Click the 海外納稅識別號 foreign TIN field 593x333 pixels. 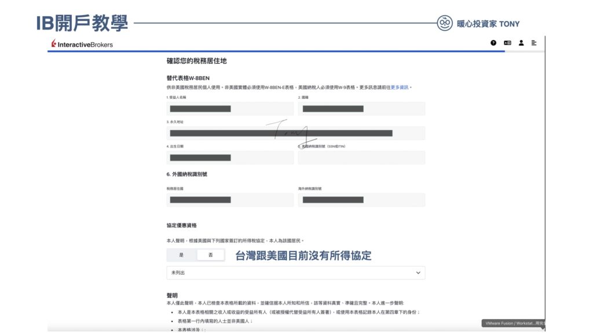pyautogui.click(x=361, y=200)
